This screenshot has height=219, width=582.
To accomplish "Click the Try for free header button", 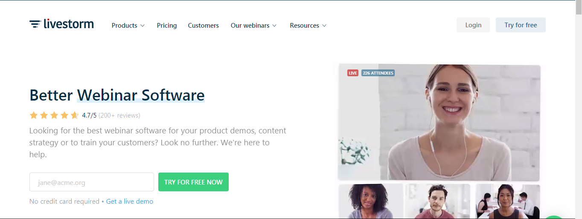I will click(x=521, y=25).
